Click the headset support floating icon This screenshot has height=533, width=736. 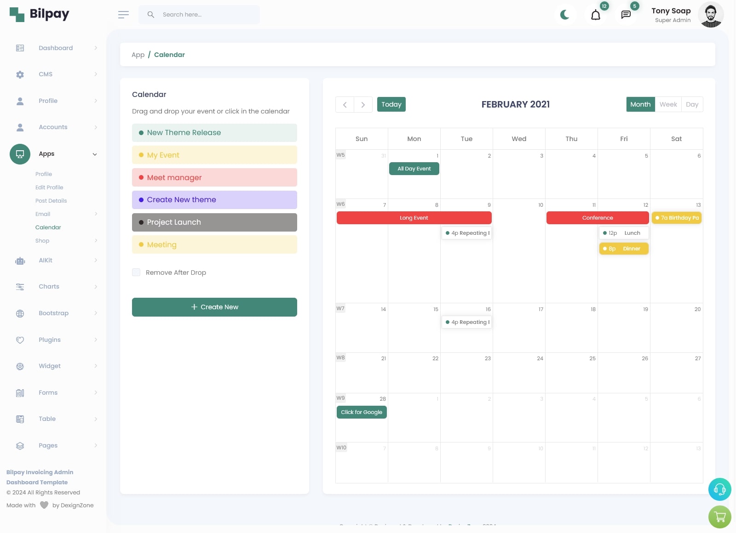[719, 489]
